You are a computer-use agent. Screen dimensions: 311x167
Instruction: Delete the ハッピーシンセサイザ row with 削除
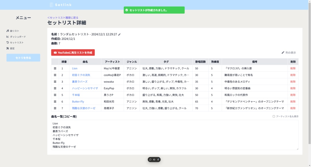coord(293,88)
